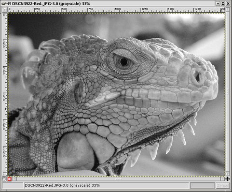Minimize the window using title bar dot button
The width and height of the screenshot is (232, 192).
coord(218,3)
